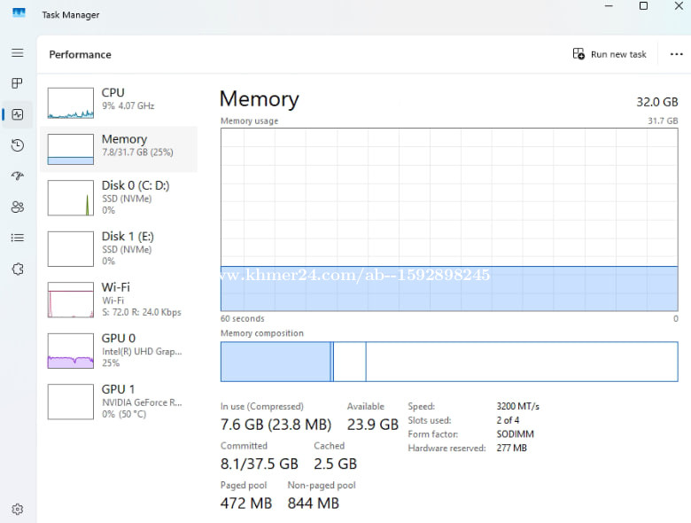Show Disk 0 (C: D:) performance
The image size is (691, 523).
(118, 197)
